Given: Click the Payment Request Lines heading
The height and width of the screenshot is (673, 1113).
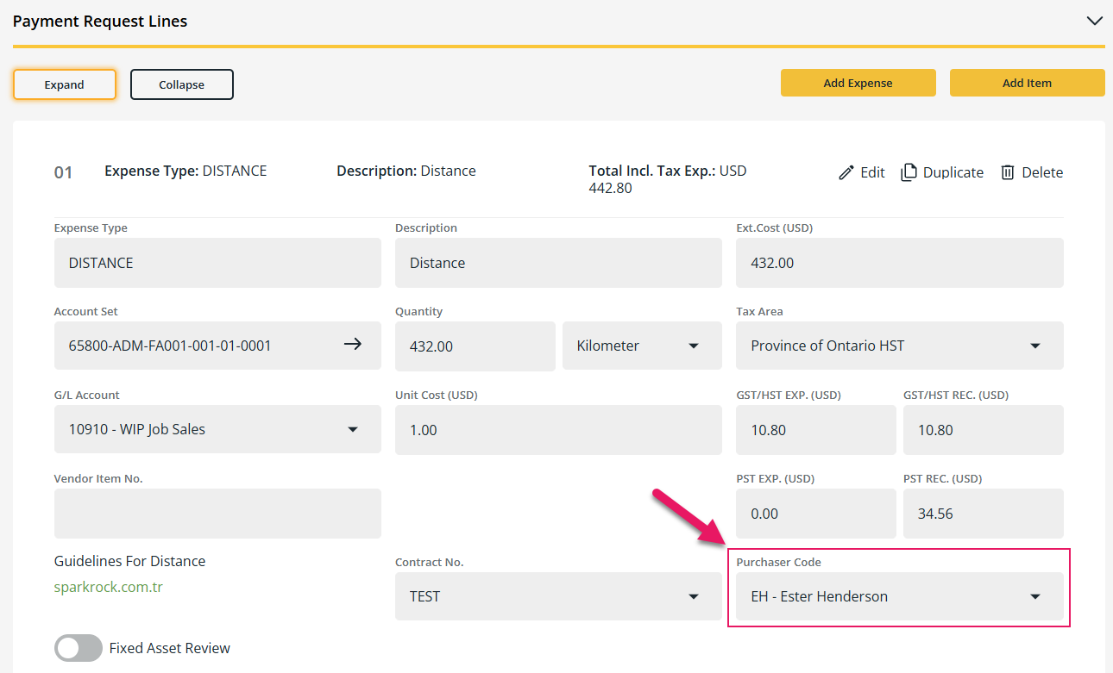Looking at the screenshot, I should pos(100,22).
